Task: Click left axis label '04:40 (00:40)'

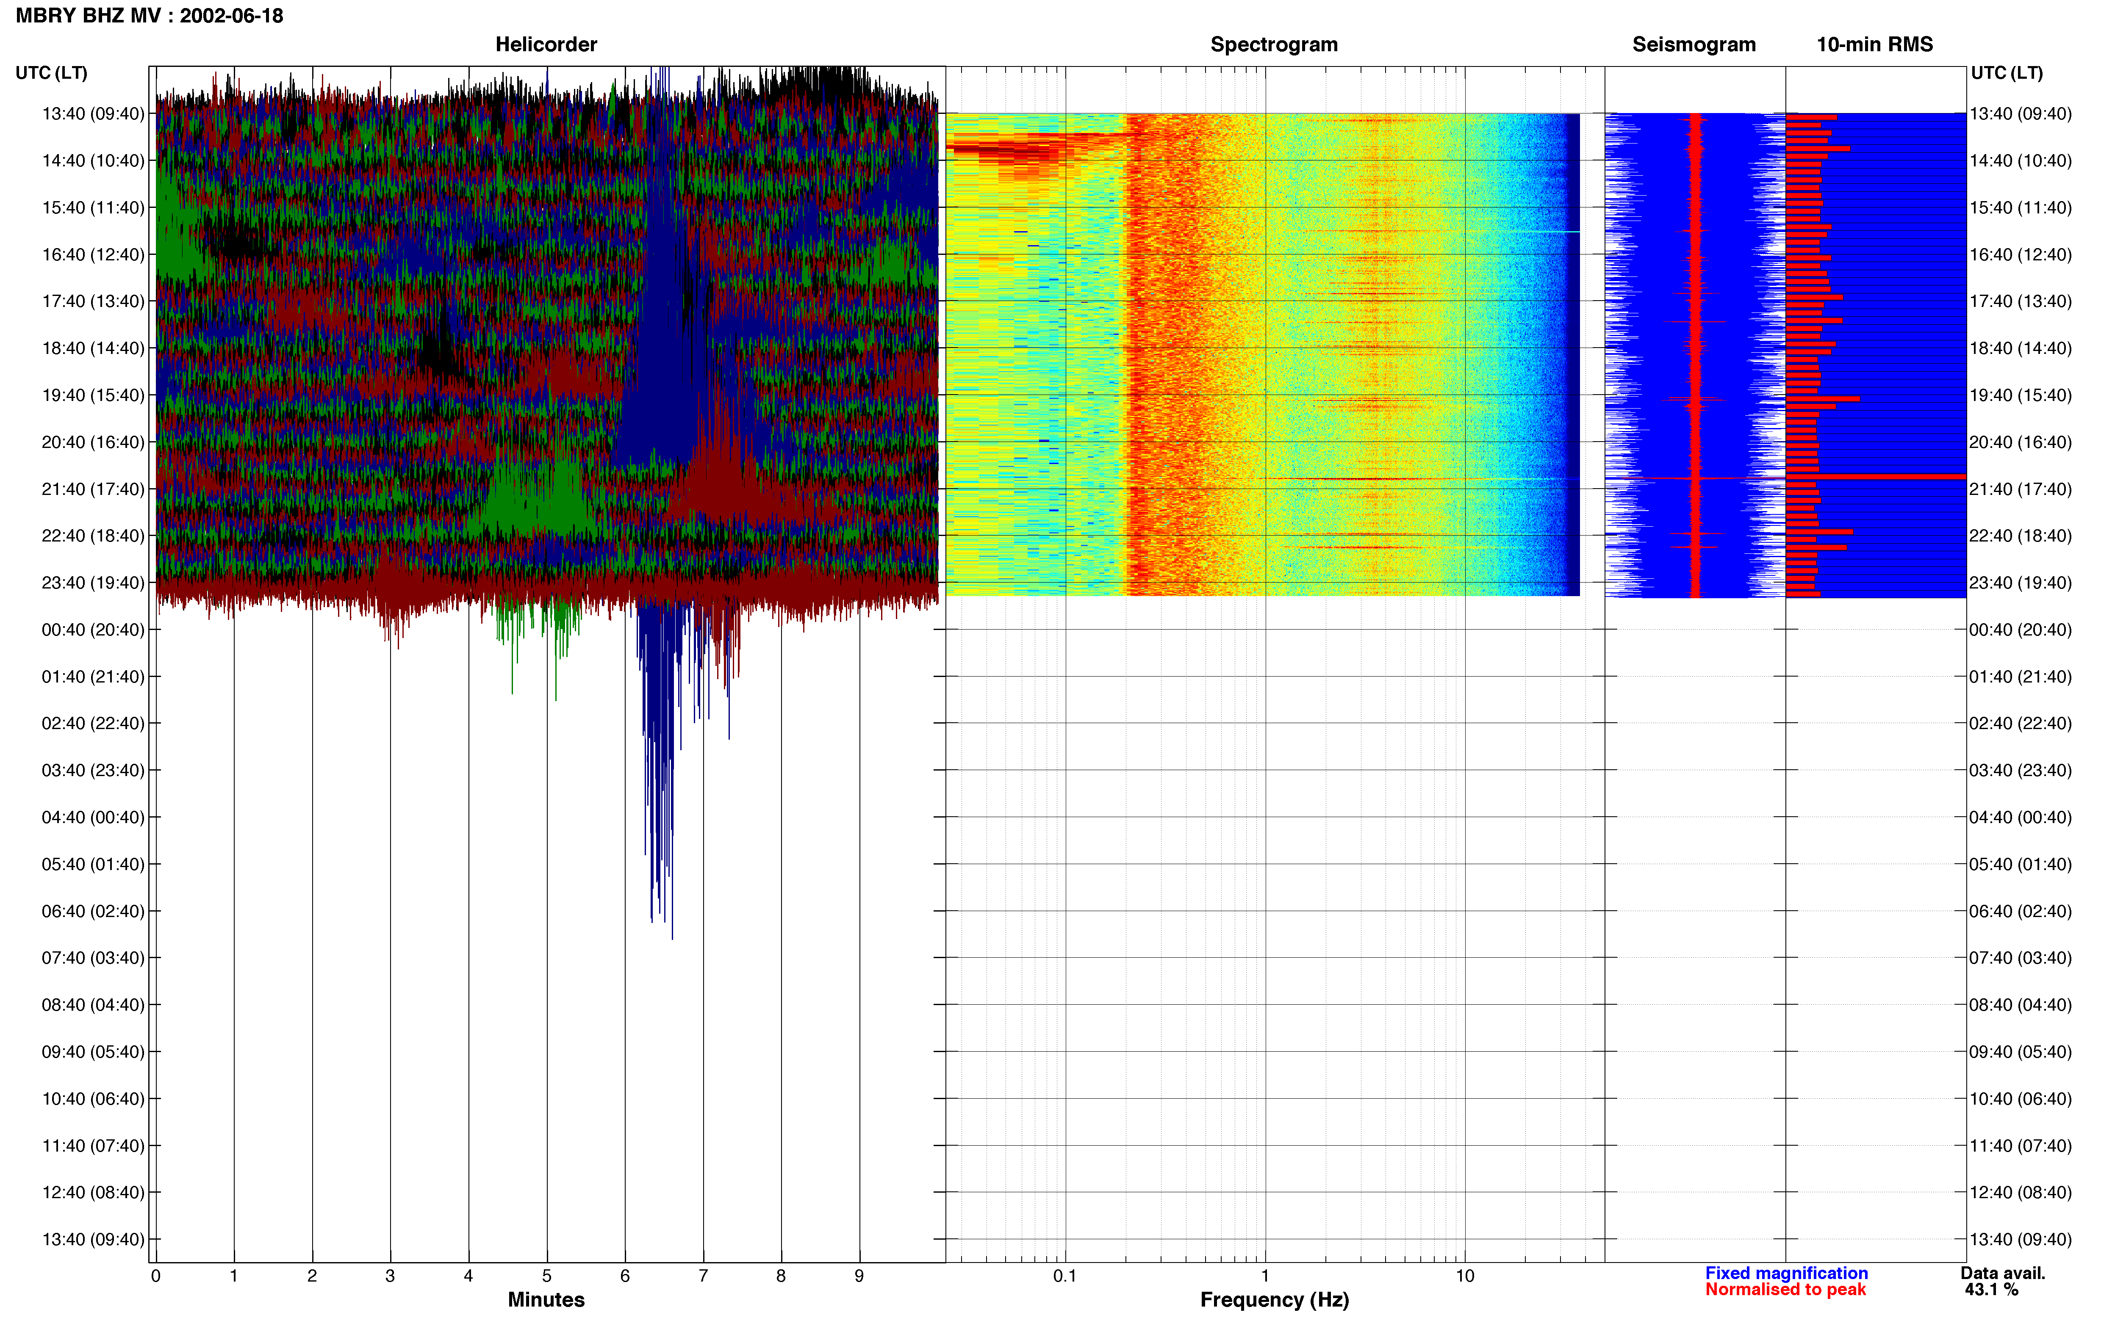Action: coord(93,818)
